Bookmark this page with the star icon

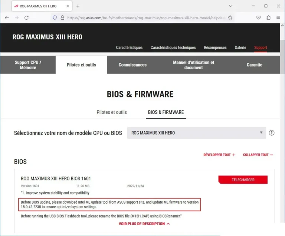coord(230,18)
